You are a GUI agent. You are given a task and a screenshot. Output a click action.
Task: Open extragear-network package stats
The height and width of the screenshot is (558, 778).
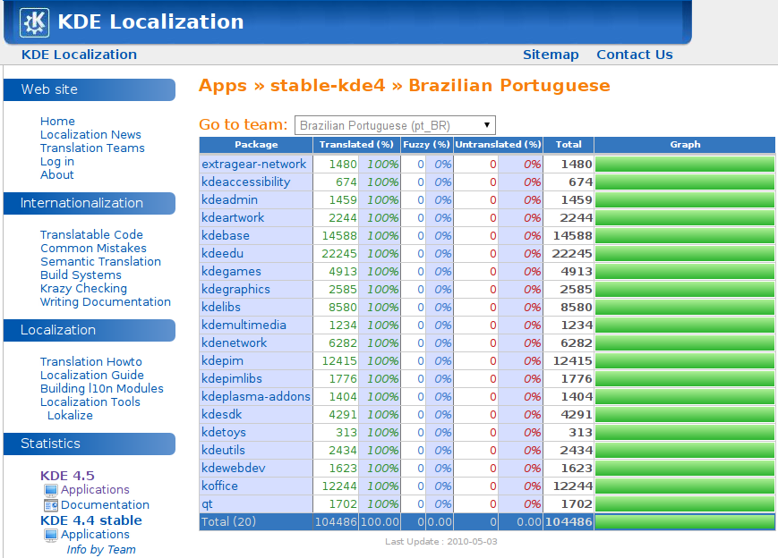click(x=254, y=164)
